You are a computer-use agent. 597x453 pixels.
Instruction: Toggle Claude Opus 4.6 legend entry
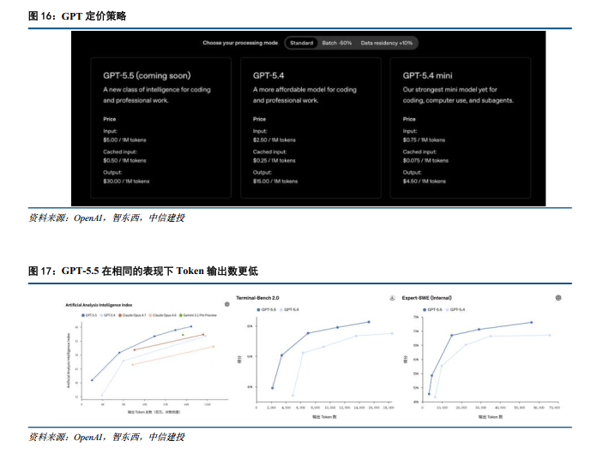[163, 315]
